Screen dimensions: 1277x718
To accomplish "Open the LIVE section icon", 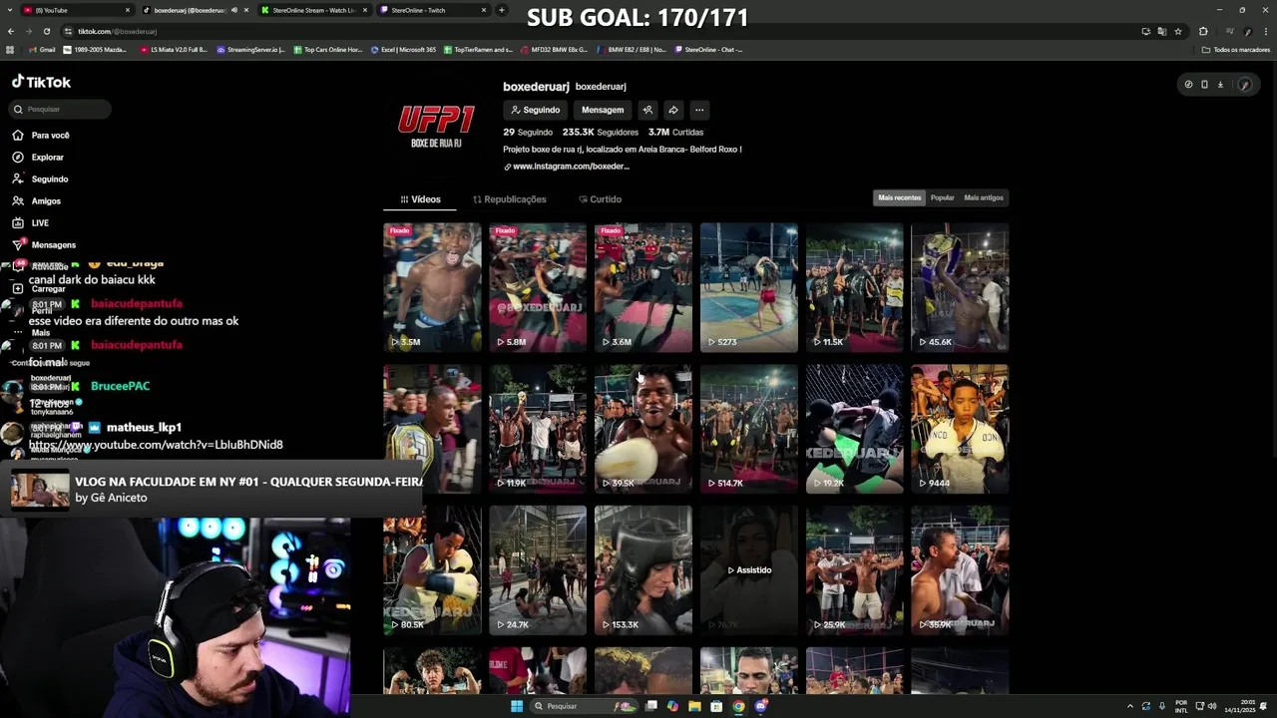I will (18, 223).
